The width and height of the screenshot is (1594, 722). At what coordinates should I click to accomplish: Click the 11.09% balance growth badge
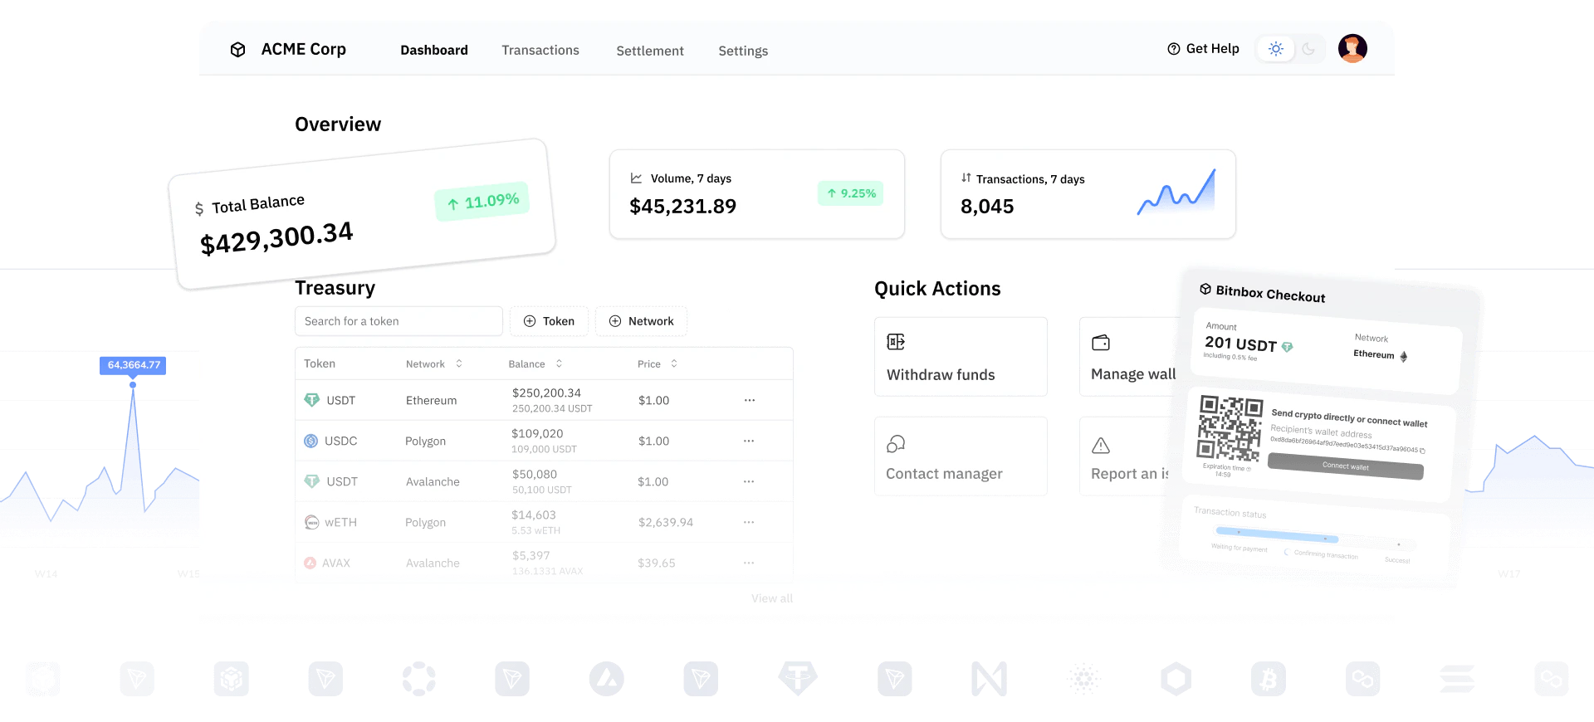click(x=482, y=202)
